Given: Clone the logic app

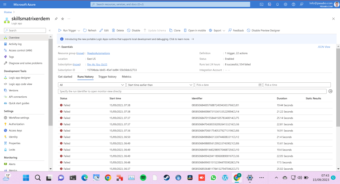Looking at the screenshot, I should pyautogui.click(x=175, y=31).
